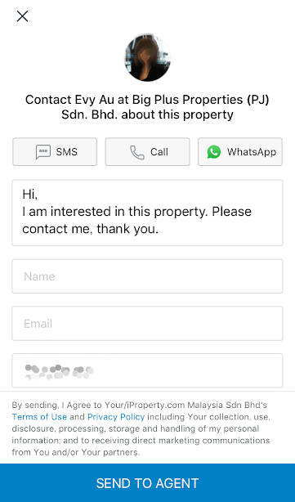Select the blurred phone number field
Viewport: 295px width, 502px height.
click(x=147, y=370)
